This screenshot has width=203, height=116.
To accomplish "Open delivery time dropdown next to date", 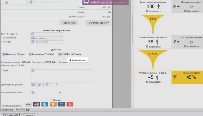I will [x=51, y=85].
